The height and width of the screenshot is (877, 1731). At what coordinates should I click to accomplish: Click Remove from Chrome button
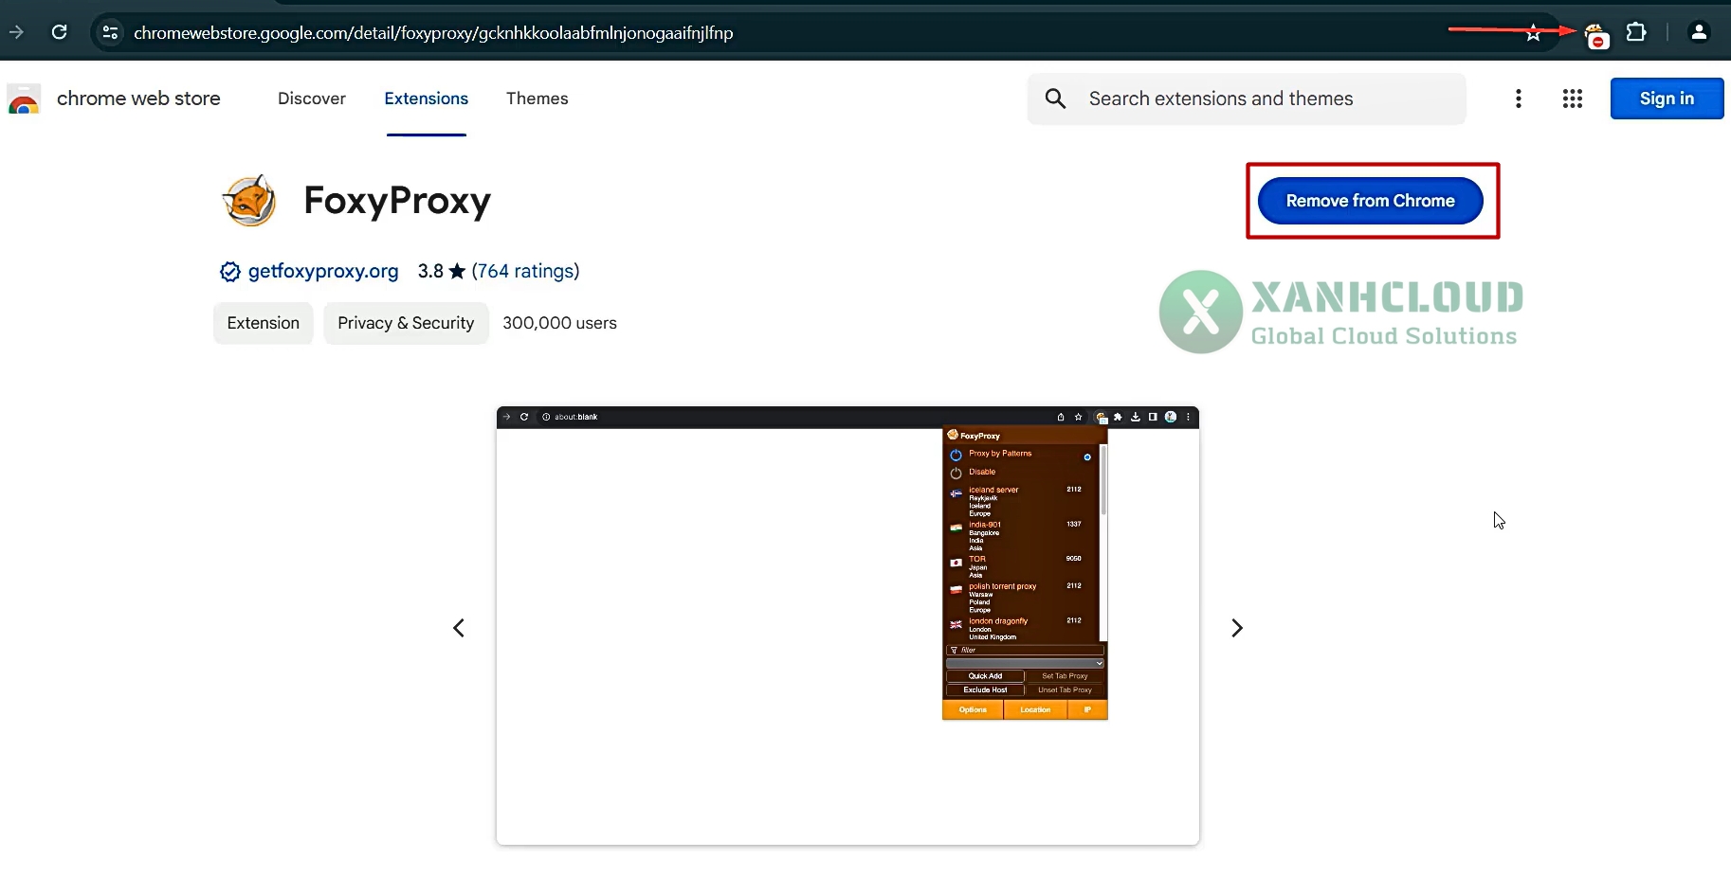click(1370, 201)
